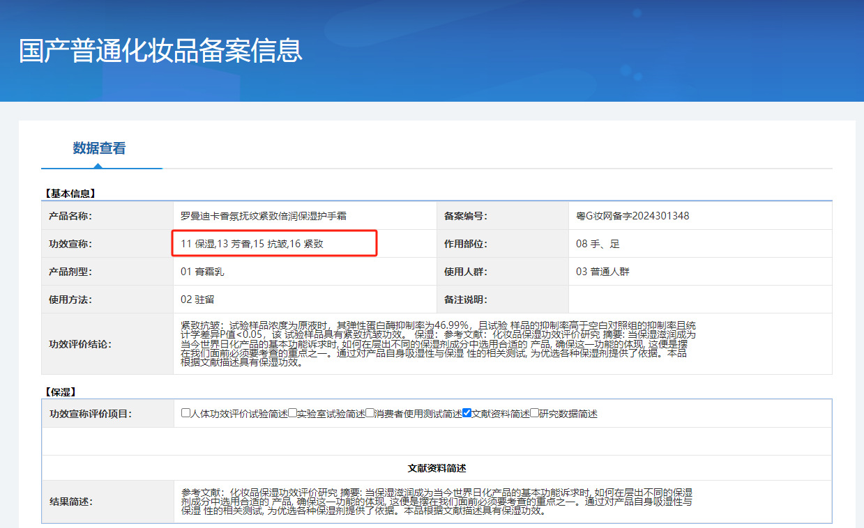Toggle the 人体功效评价试验简述 checkbox
The width and height of the screenshot is (864, 528).
click(x=186, y=413)
